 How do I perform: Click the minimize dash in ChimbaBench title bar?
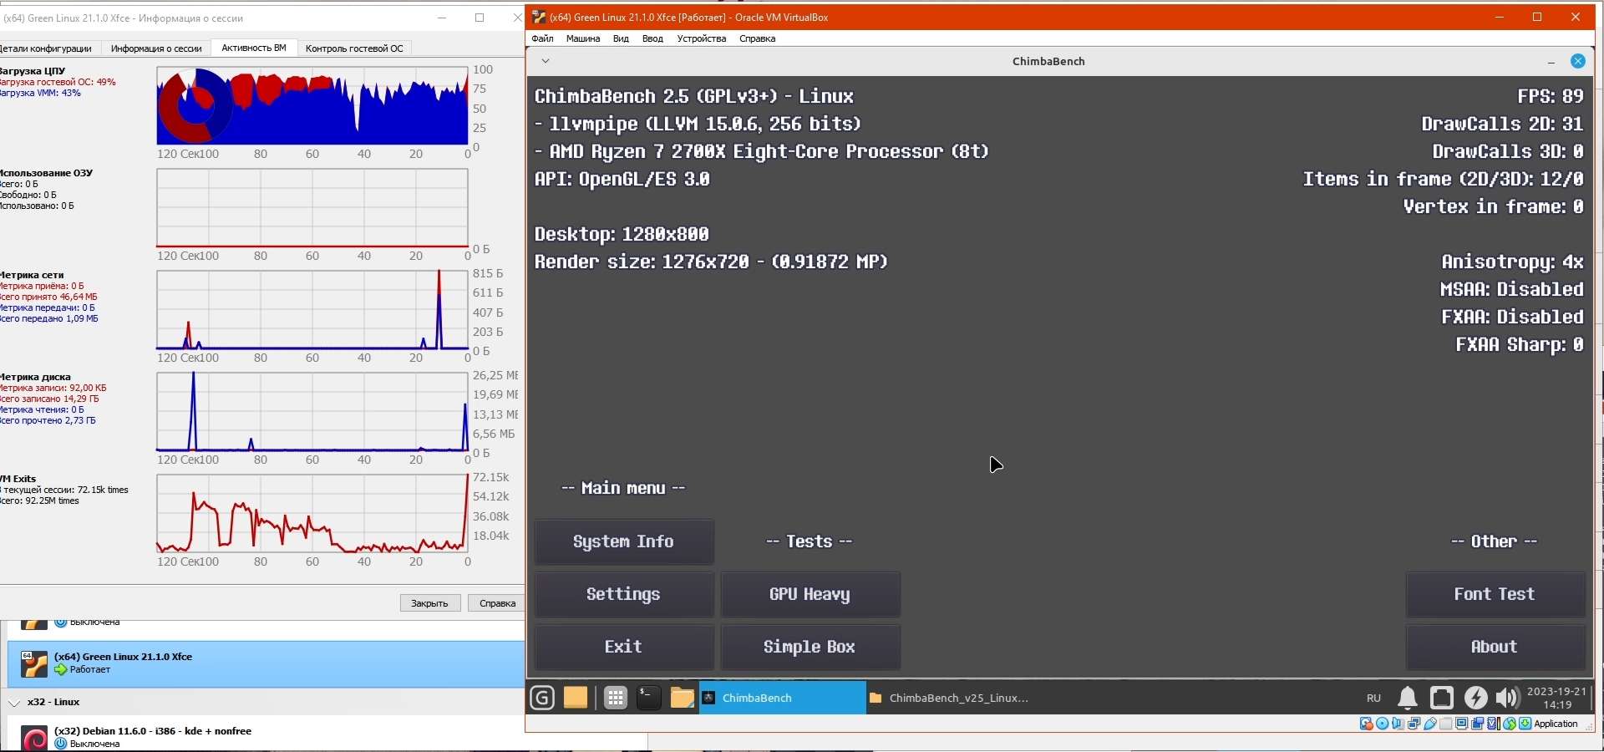1551,62
